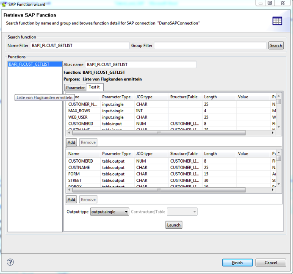Open the Output type dropdown
293x274 pixels.
(110, 212)
